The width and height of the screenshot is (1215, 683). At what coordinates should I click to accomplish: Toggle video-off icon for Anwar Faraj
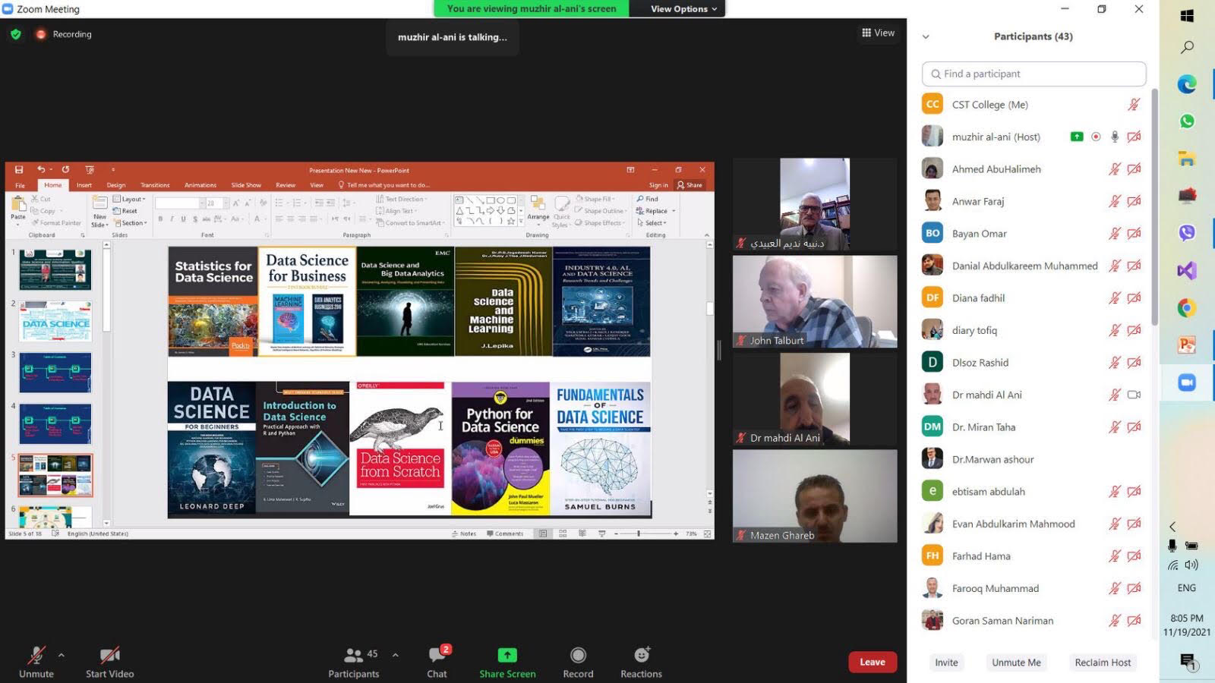[x=1134, y=201]
